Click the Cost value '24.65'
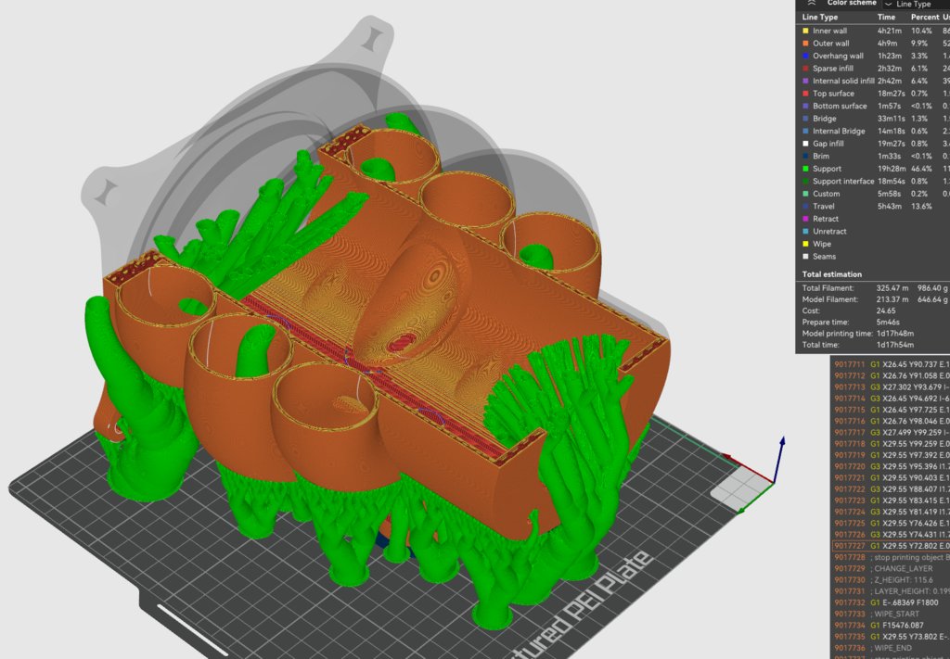This screenshot has height=659, width=950. click(x=886, y=310)
